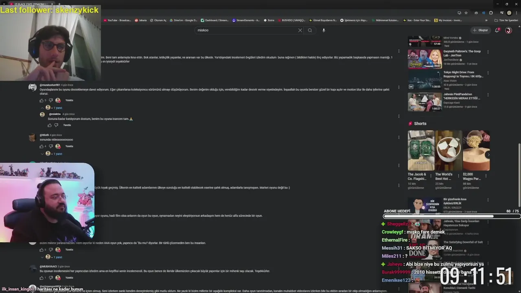Open The Jacob & Co. Flagship short

(x=421, y=150)
